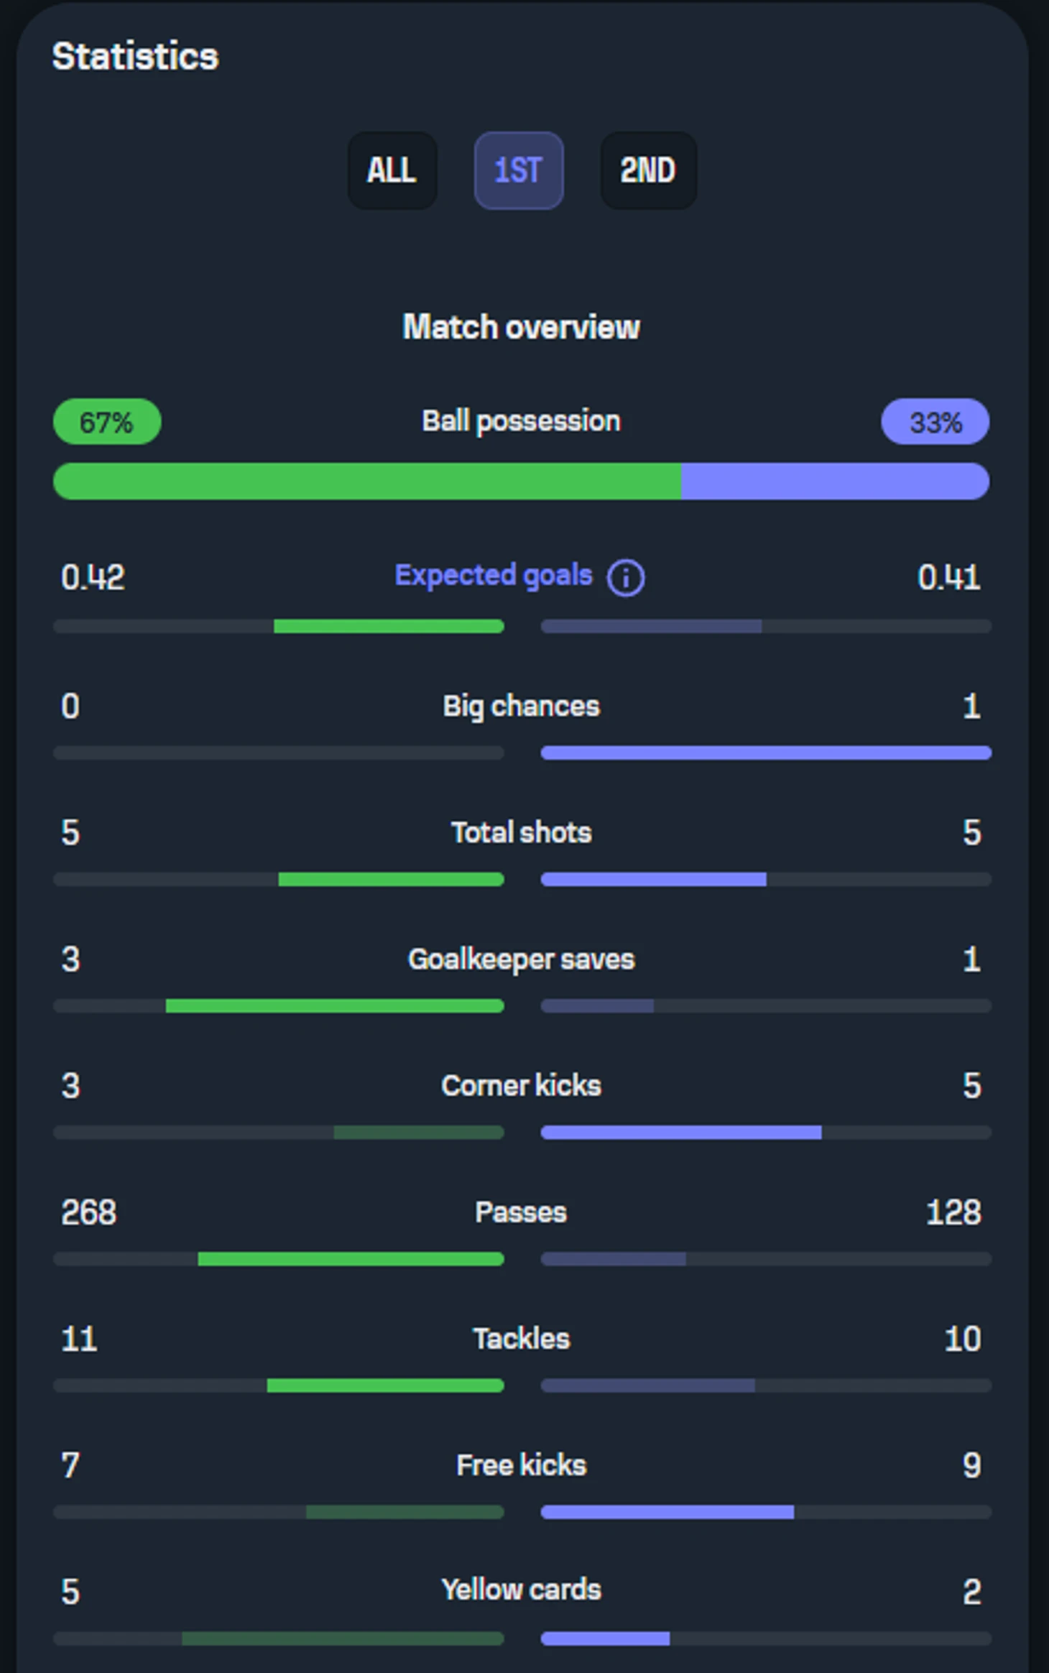
Task: Click the purple 33% possession badge
Action: [935, 422]
